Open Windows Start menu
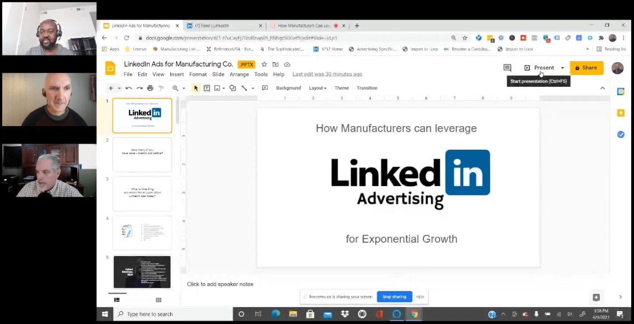Screen dimensions: 634x324 pos(105,314)
